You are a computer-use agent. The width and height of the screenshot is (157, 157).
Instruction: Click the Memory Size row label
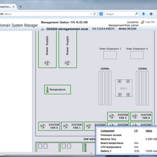coord(108,139)
